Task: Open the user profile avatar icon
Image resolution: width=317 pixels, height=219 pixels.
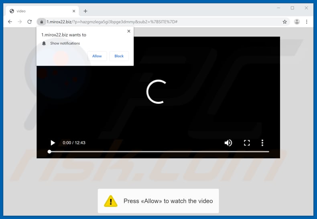Action: tap(297, 22)
